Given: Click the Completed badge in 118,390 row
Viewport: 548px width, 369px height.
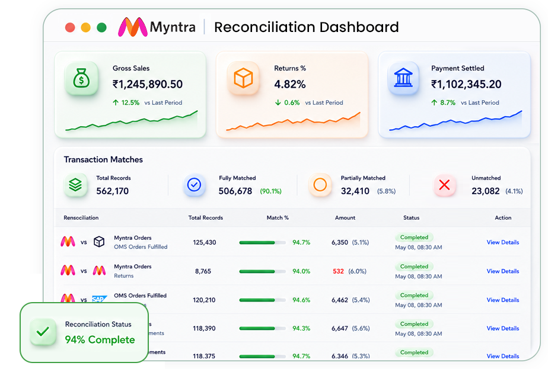Looking at the screenshot, I should [414, 324].
